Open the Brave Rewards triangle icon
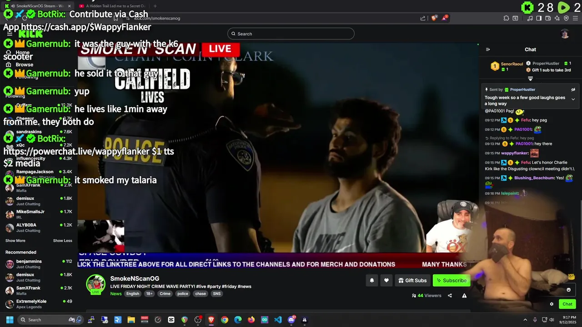The width and height of the screenshot is (582, 327). pos(445,18)
